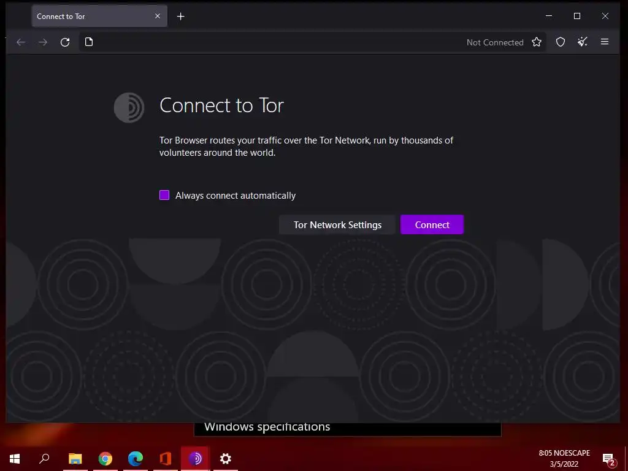This screenshot has height=471, width=628.
Task: Click the New Identity broom icon
Action: point(583,42)
